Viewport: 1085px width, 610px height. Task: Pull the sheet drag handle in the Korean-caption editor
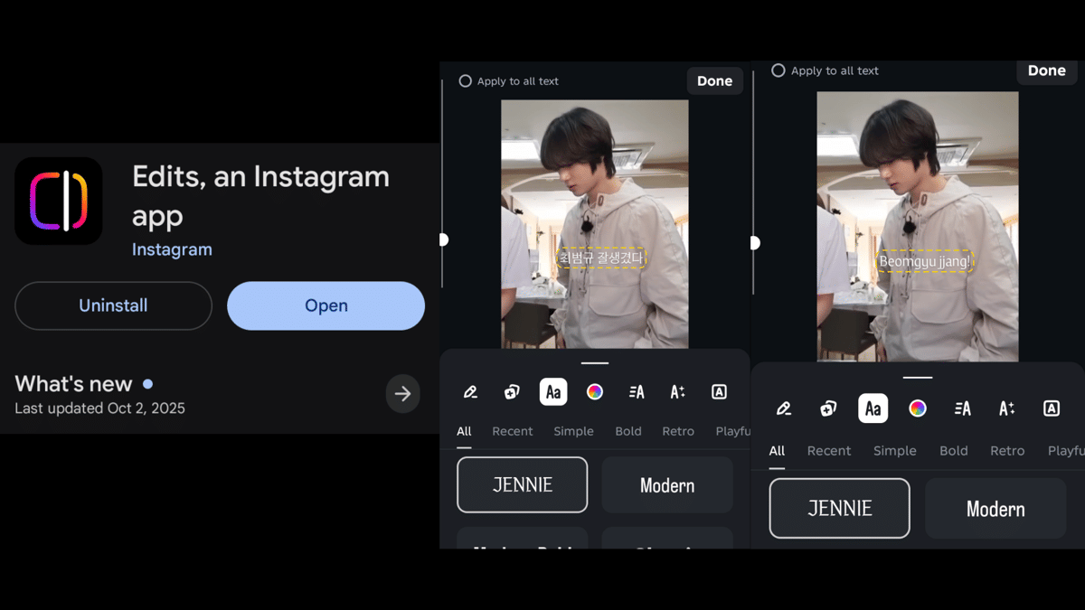pyautogui.click(x=595, y=362)
